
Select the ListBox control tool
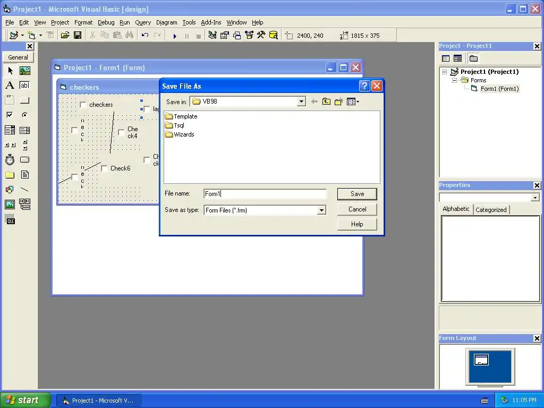coord(24,130)
